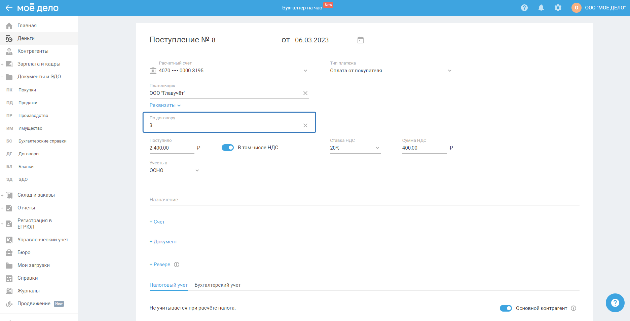Click the help question mark in header

pyautogui.click(x=524, y=8)
